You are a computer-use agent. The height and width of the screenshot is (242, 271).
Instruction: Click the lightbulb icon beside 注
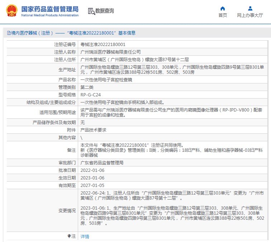pyautogui.click(x=70, y=236)
